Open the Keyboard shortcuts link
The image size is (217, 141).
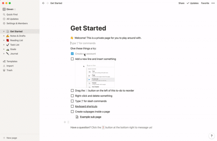[x=86, y=106]
